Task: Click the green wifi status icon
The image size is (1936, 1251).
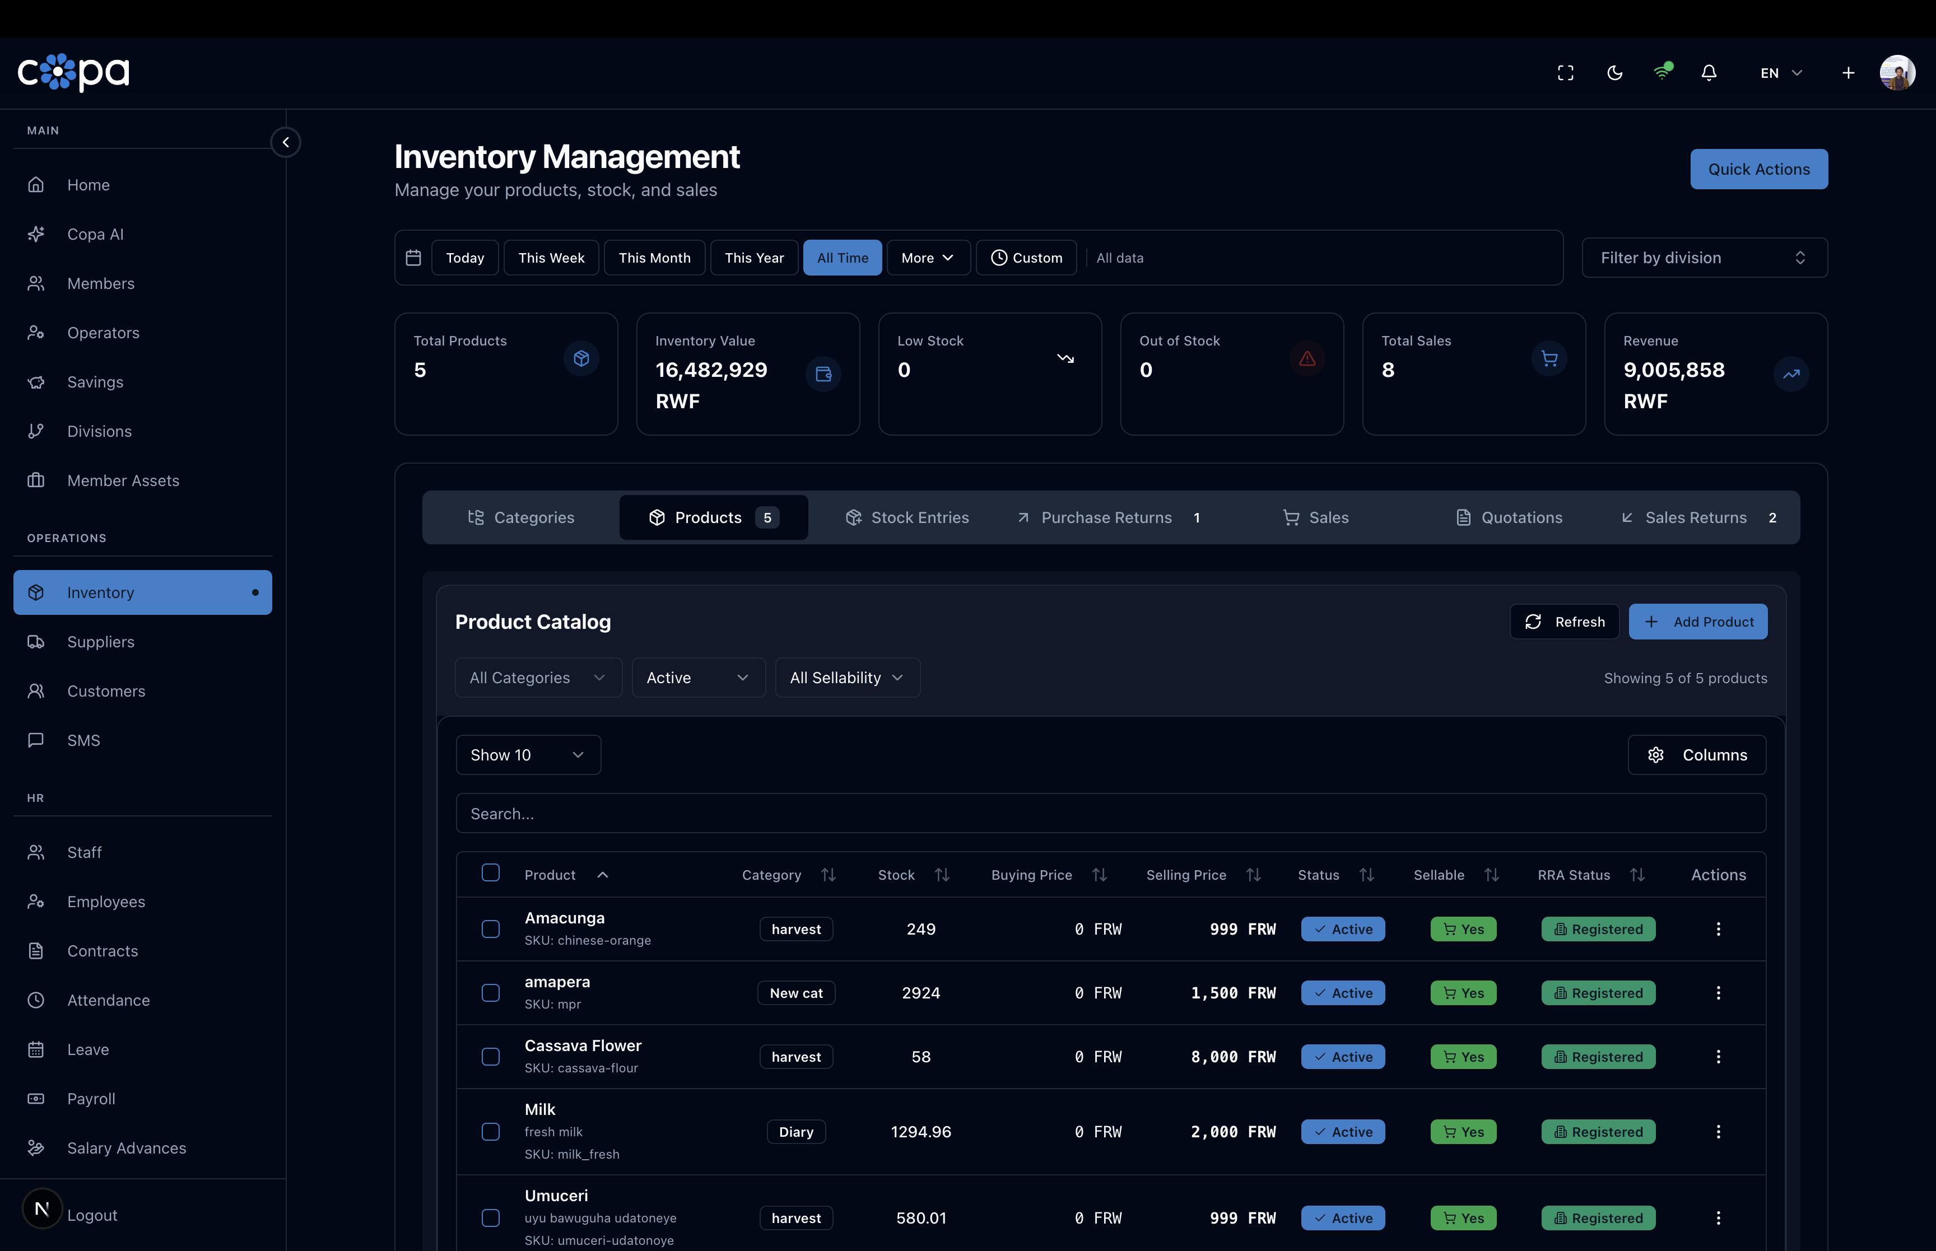Action: coord(1662,72)
